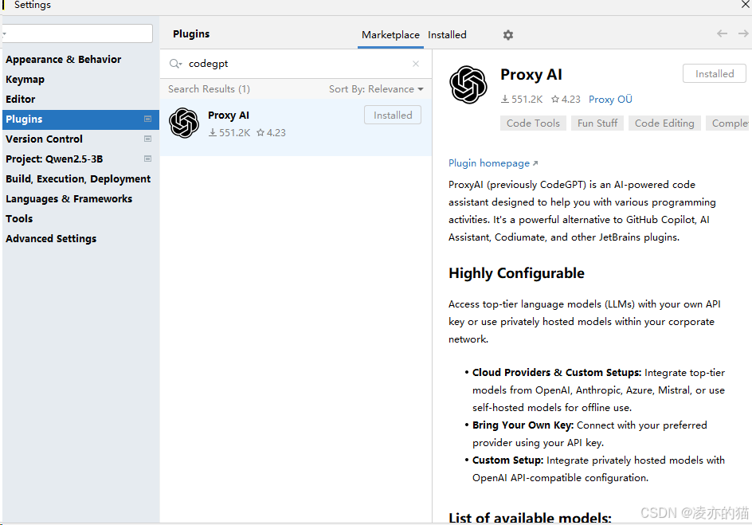Click the search magnifier options icon

pyautogui.click(x=175, y=64)
